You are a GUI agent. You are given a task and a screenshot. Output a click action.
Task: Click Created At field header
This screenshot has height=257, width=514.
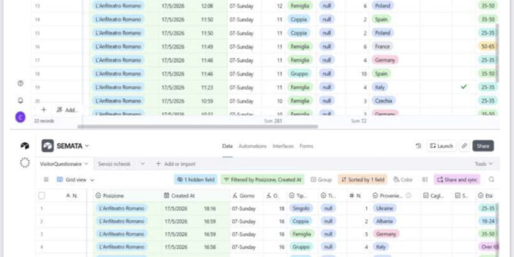pyautogui.click(x=195, y=196)
